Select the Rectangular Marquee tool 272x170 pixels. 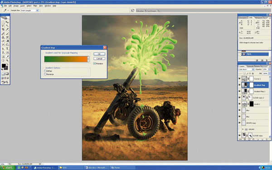3,22
